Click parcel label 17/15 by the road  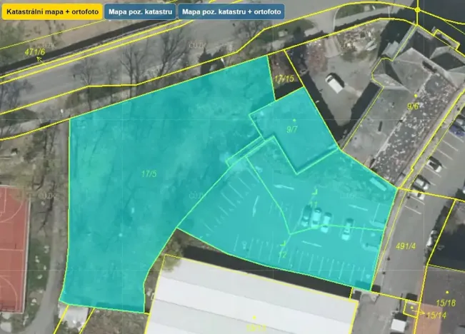click(284, 79)
